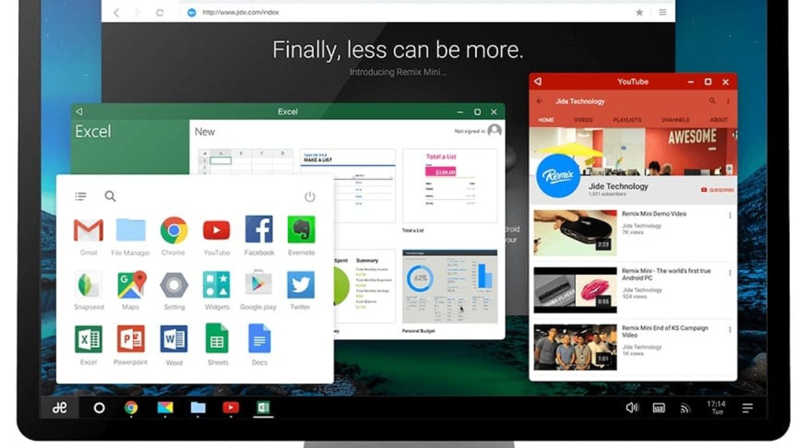Open Evernote app in launcher
797x448 pixels.
tap(301, 230)
